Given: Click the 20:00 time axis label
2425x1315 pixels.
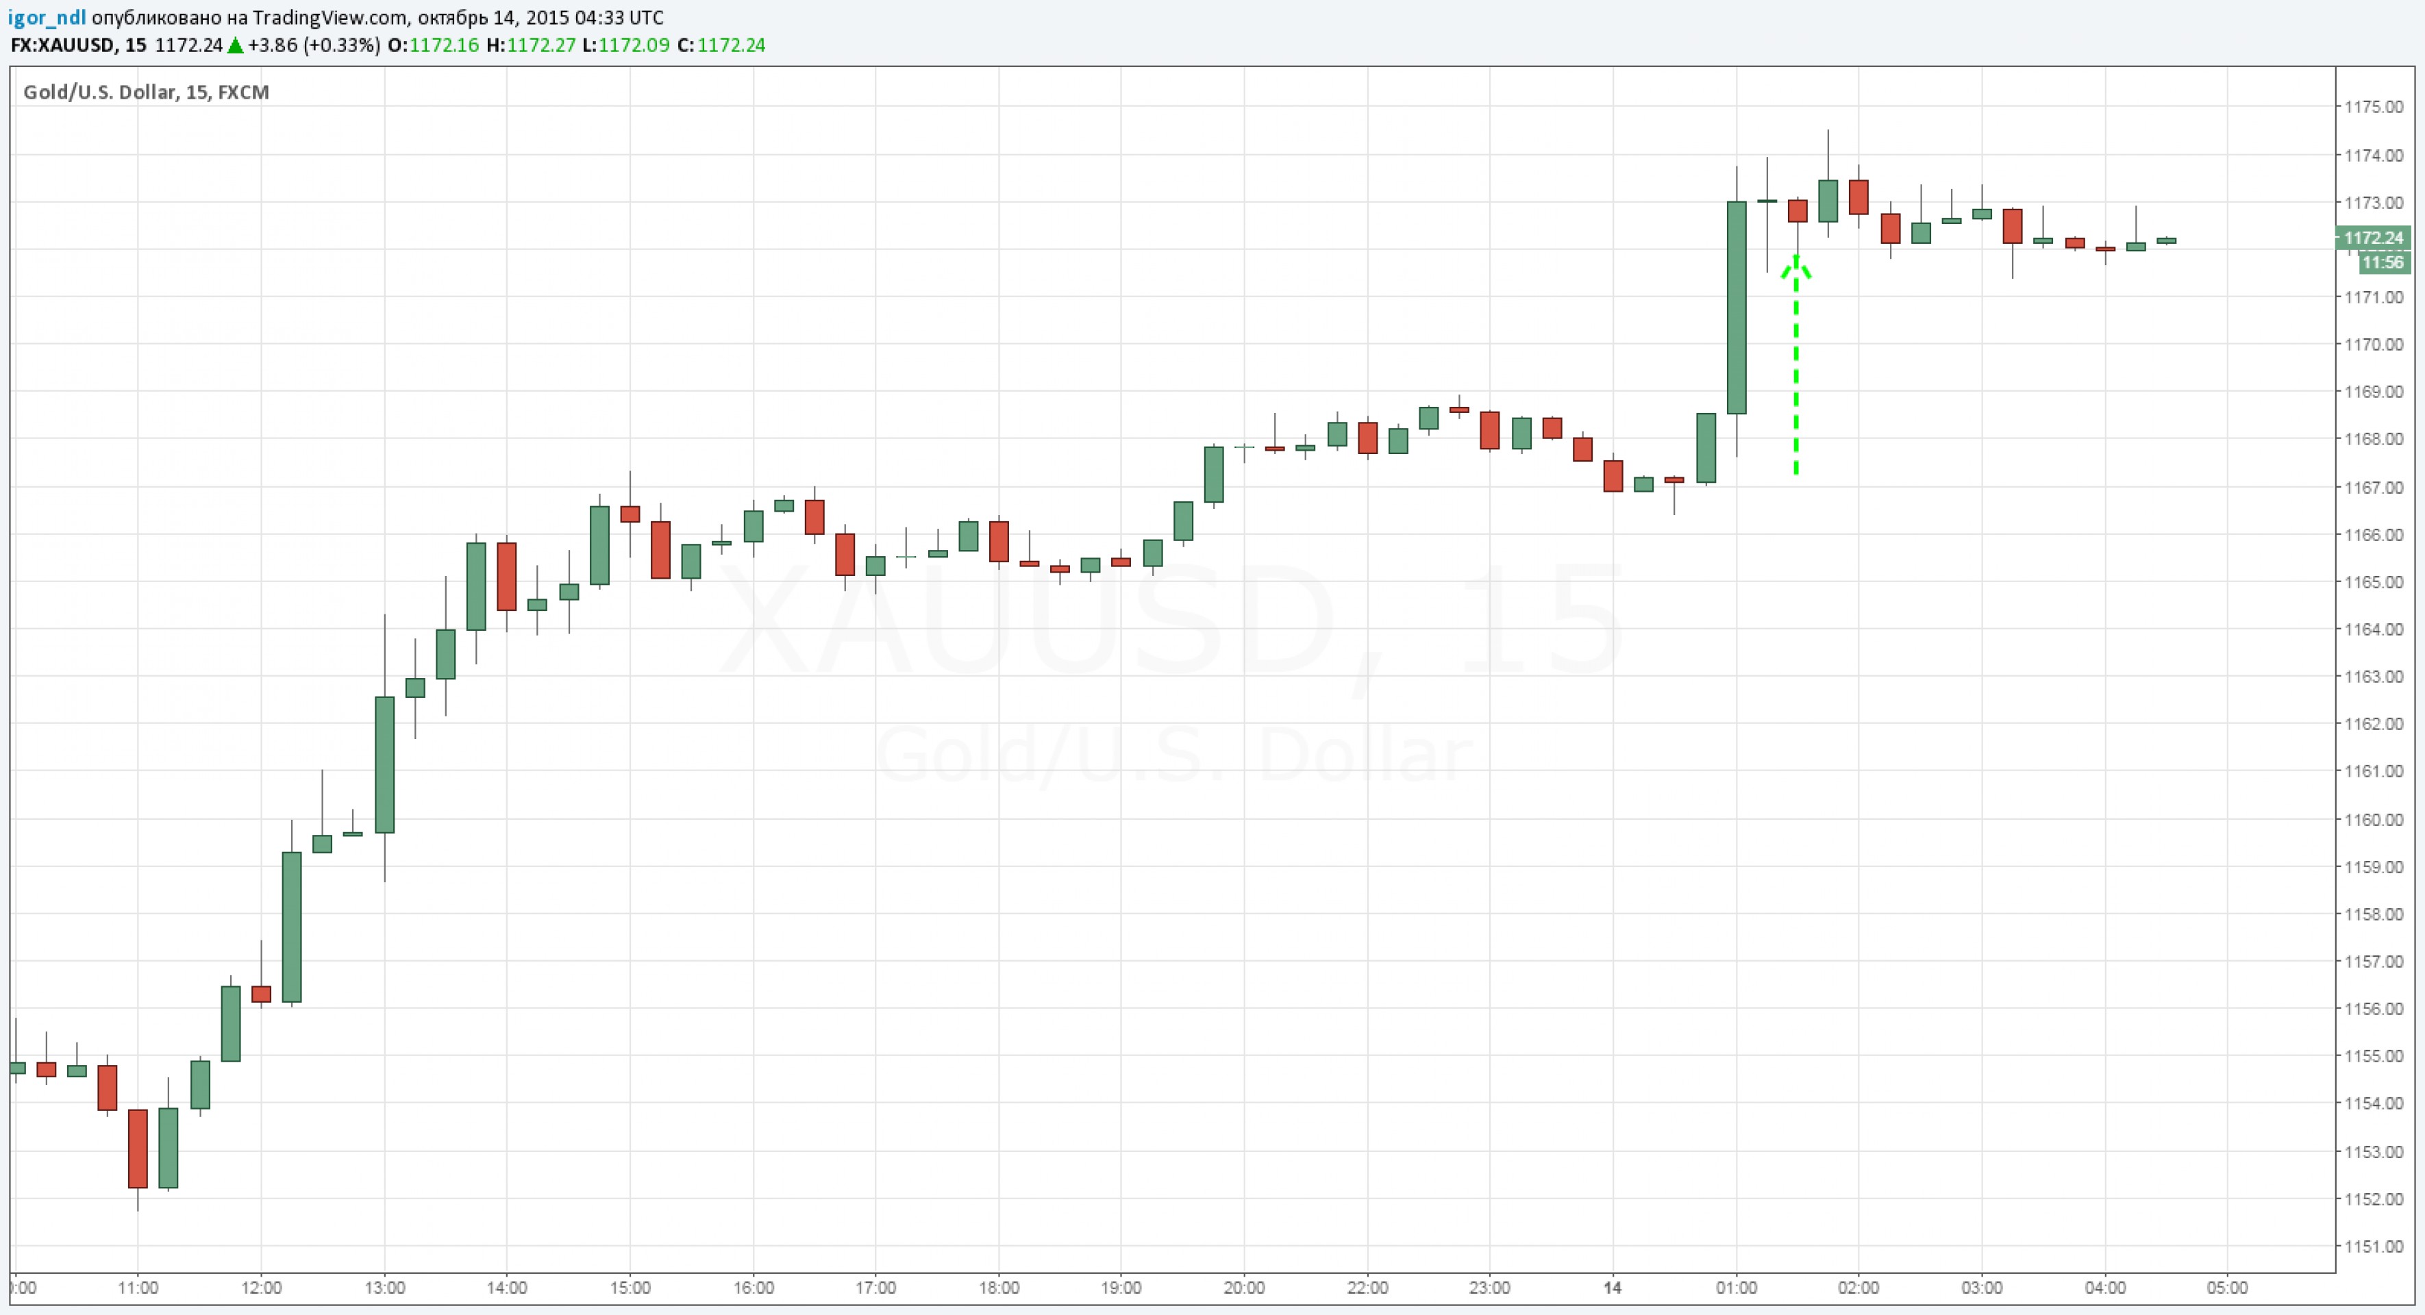Looking at the screenshot, I should pos(1243,1288).
